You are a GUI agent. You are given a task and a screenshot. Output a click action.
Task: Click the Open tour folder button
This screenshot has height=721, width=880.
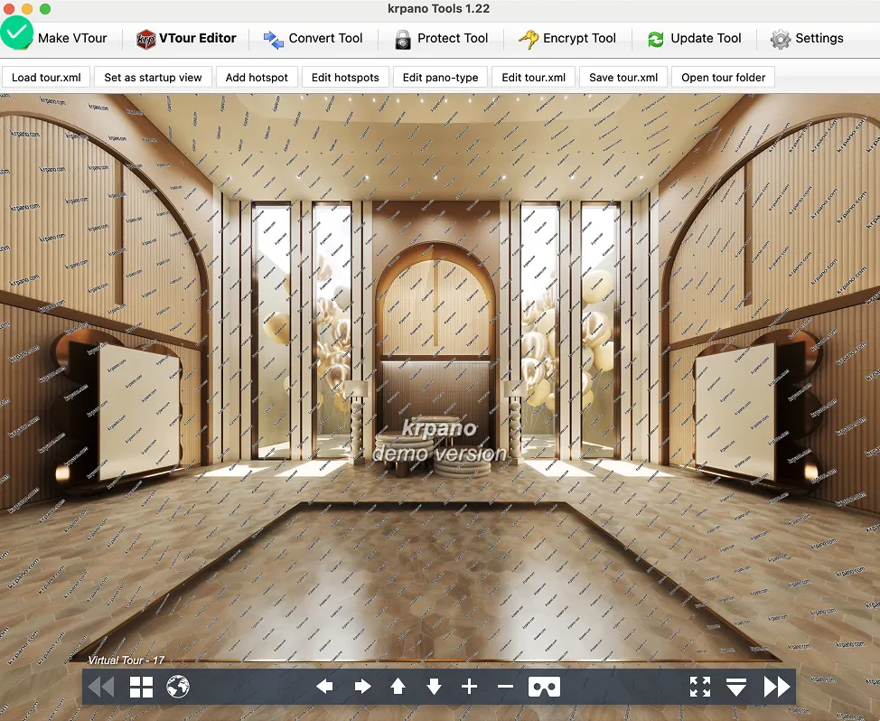tap(723, 78)
